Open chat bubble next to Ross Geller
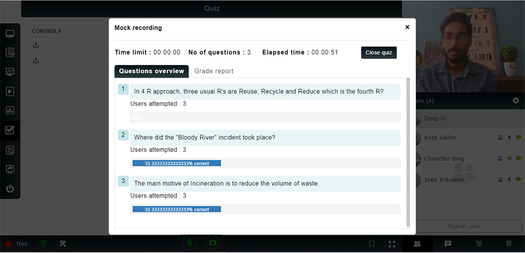This screenshot has width=525, height=253. point(518,137)
